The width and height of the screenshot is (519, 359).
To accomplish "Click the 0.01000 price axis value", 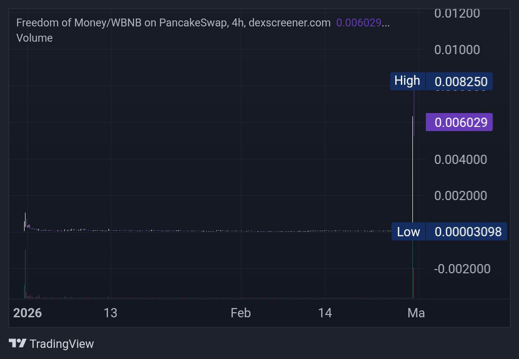I will (x=457, y=50).
